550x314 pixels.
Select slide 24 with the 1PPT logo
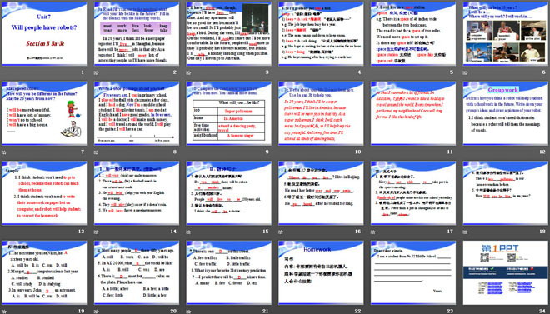506,272
